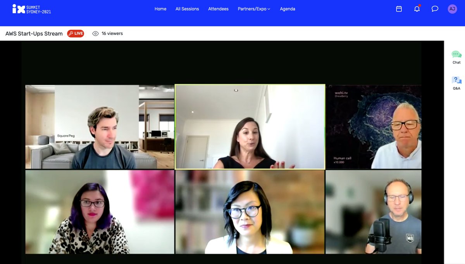Select the Square Peg speaker video tile

[100, 127]
